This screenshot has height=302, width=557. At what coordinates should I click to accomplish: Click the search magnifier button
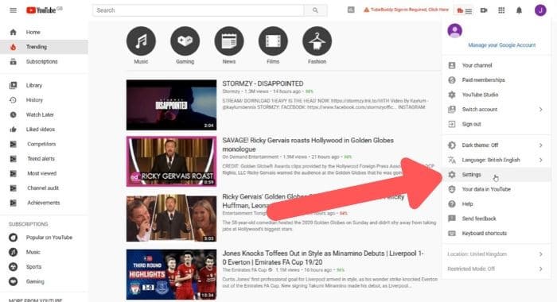coord(315,10)
